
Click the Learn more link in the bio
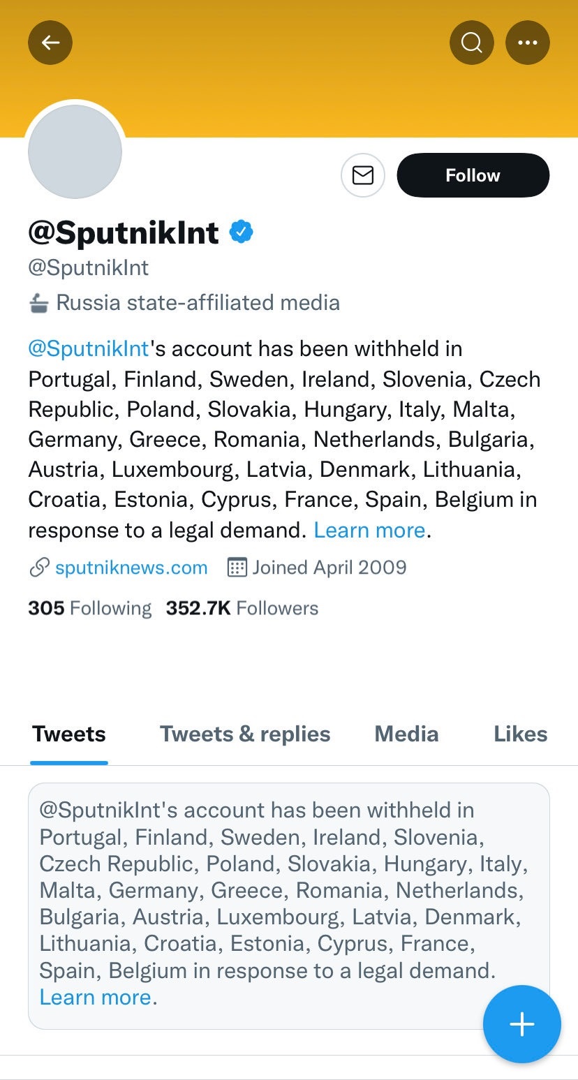click(369, 530)
